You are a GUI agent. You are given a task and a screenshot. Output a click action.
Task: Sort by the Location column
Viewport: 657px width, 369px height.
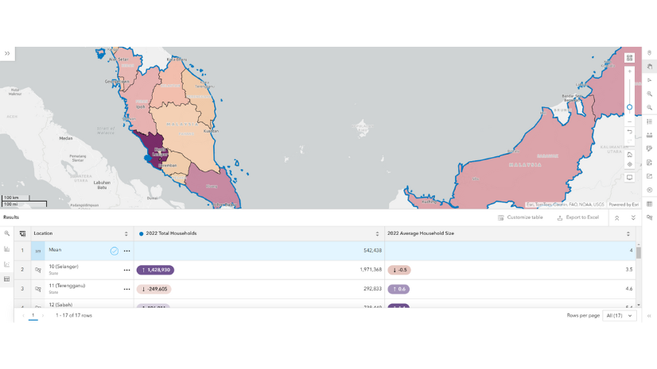tap(126, 234)
